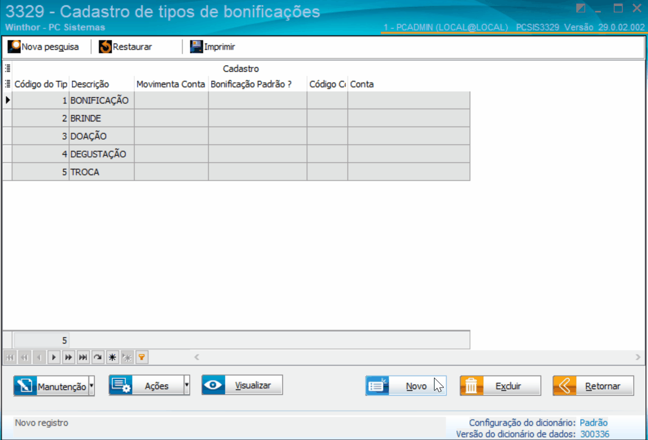Go to first record navigator button
This screenshot has width=648, height=440.
tap(10, 358)
